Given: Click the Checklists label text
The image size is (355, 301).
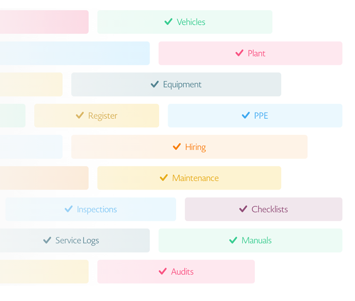Looking at the screenshot, I should pos(270,209).
